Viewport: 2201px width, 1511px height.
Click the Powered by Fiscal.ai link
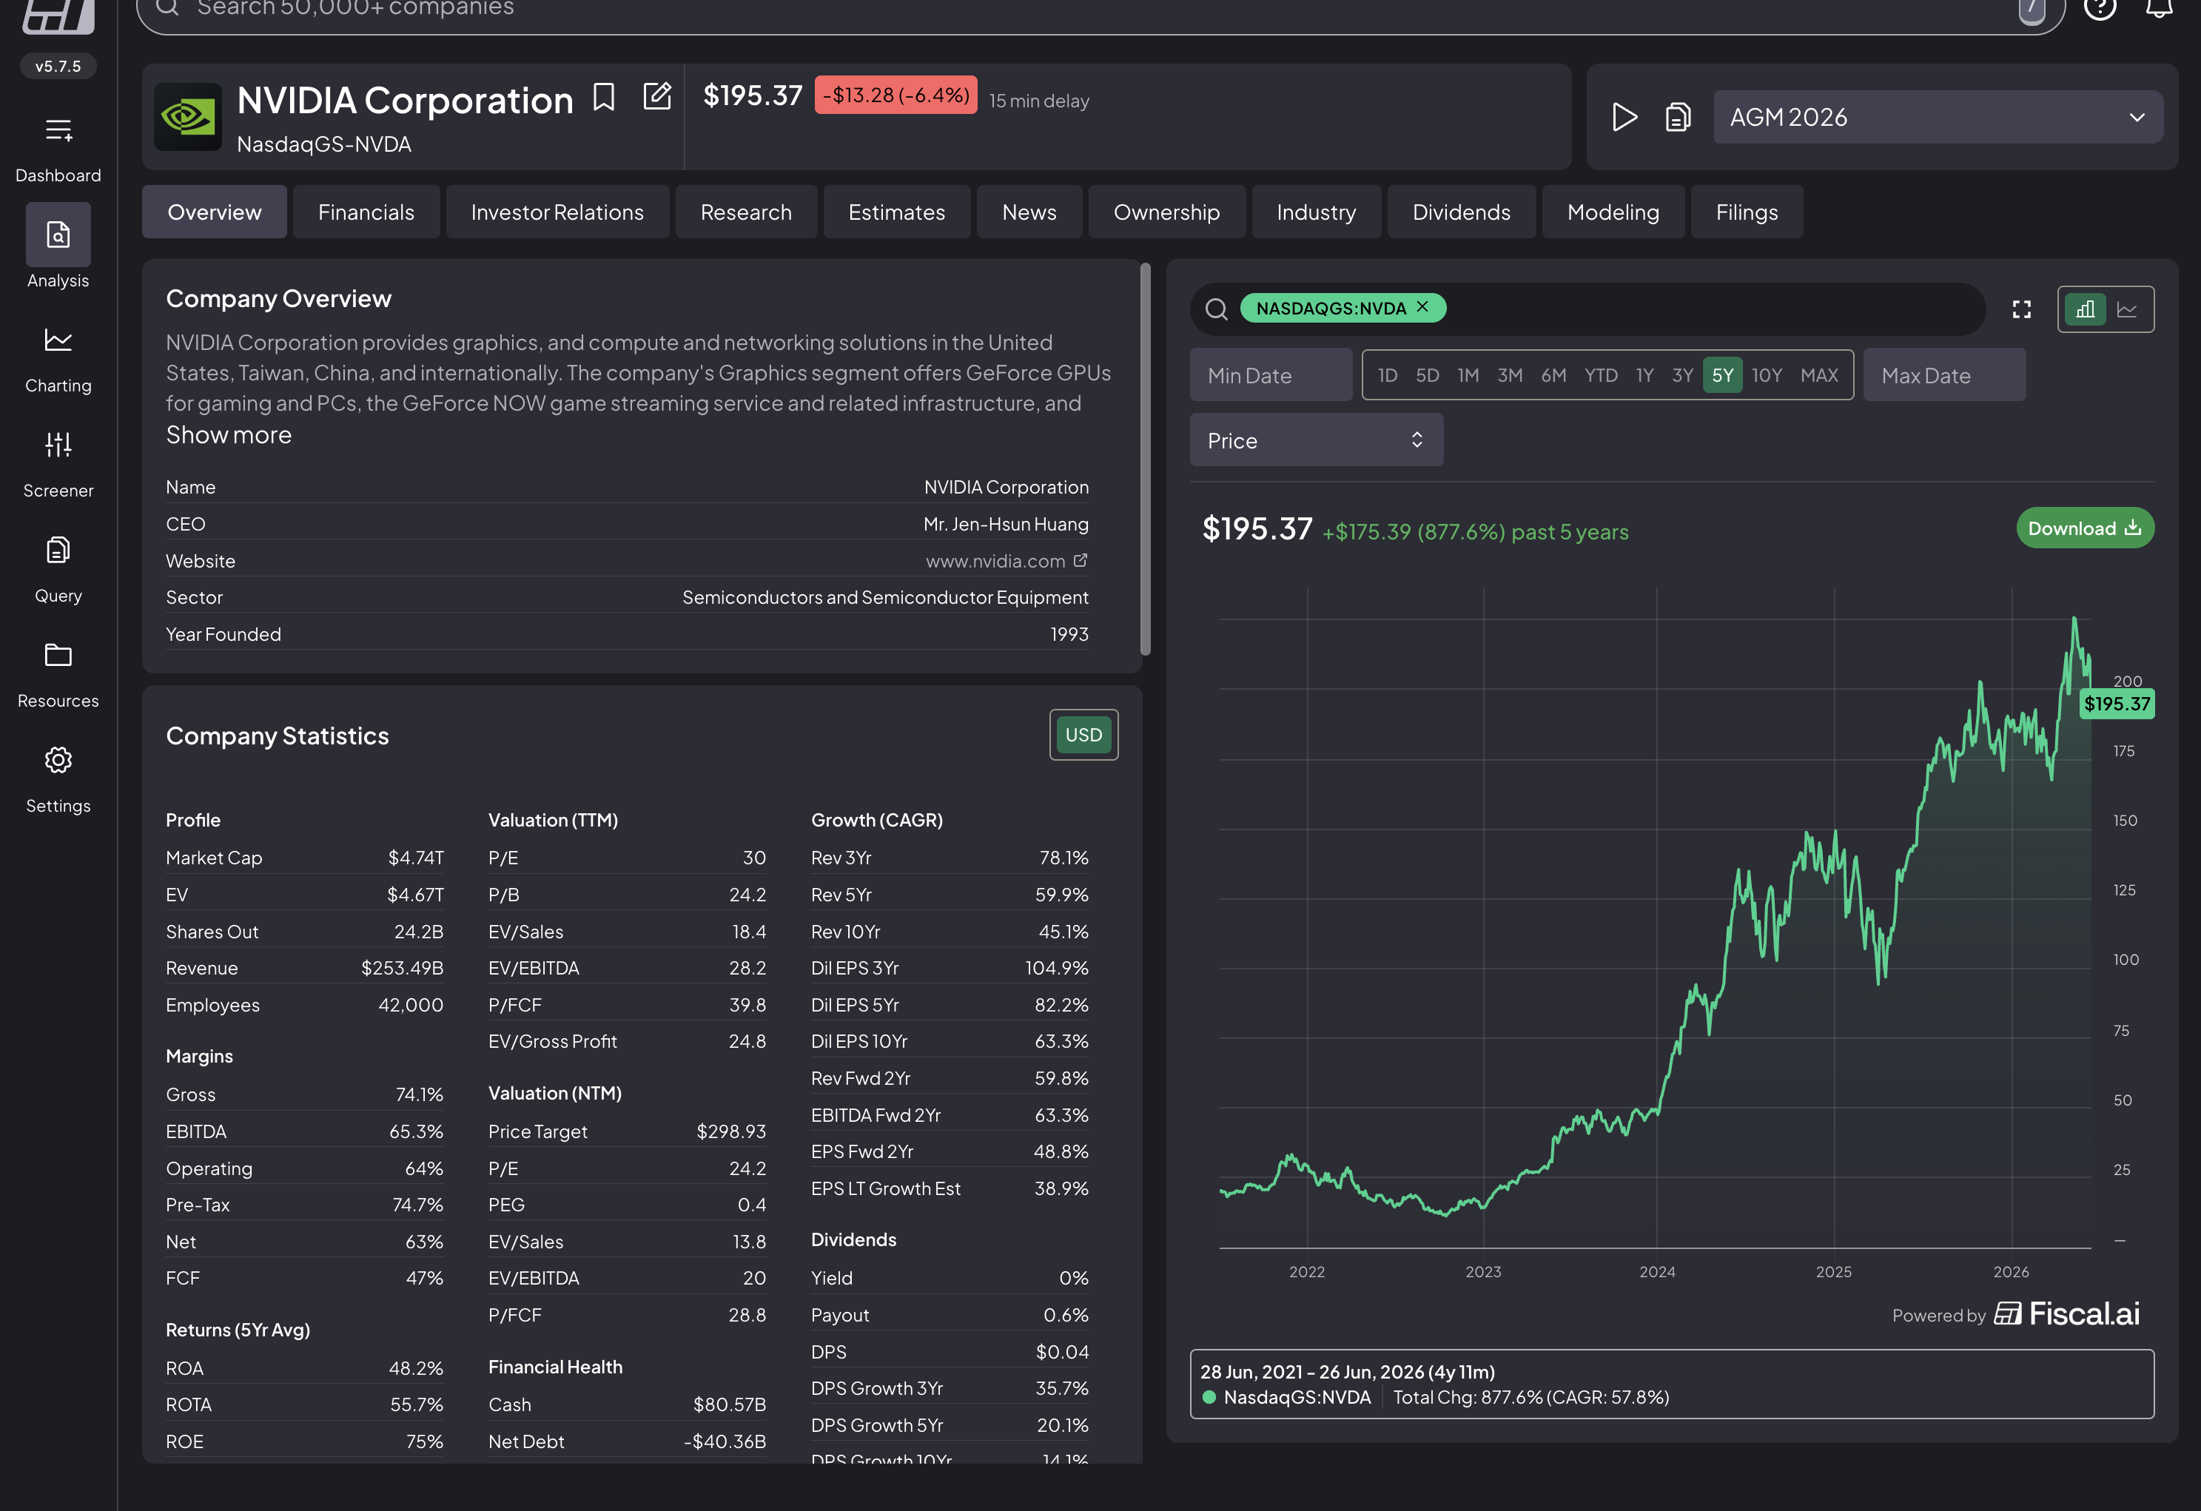pyautogui.click(x=2015, y=1314)
